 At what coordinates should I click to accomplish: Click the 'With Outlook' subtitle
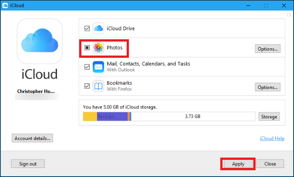coord(121,70)
